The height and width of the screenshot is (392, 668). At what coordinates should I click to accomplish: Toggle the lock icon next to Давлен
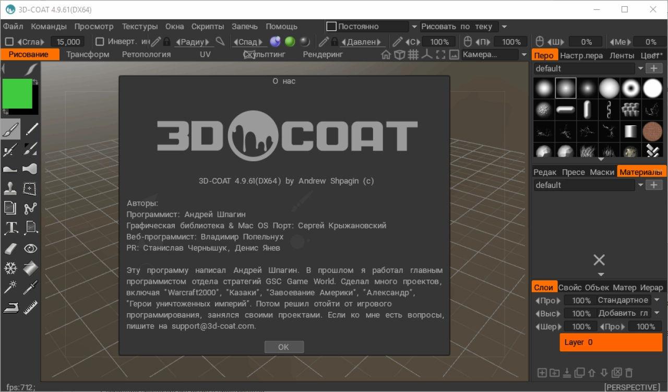[x=335, y=42]
